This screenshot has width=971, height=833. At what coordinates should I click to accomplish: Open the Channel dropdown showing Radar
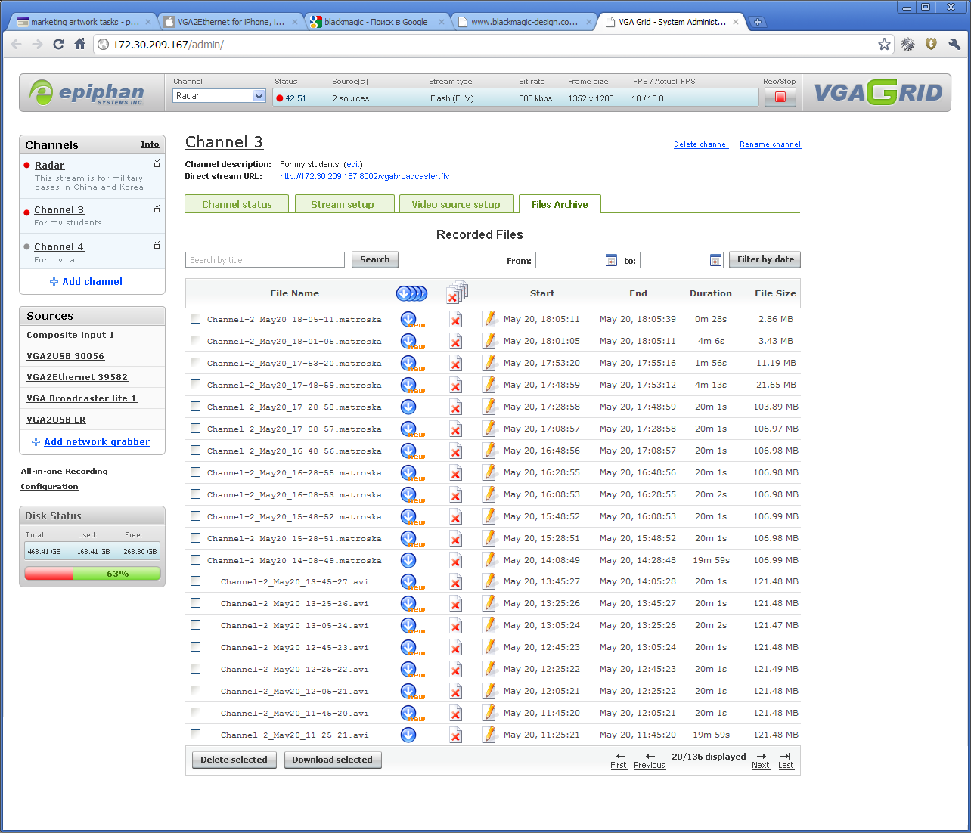coord(219,96)
